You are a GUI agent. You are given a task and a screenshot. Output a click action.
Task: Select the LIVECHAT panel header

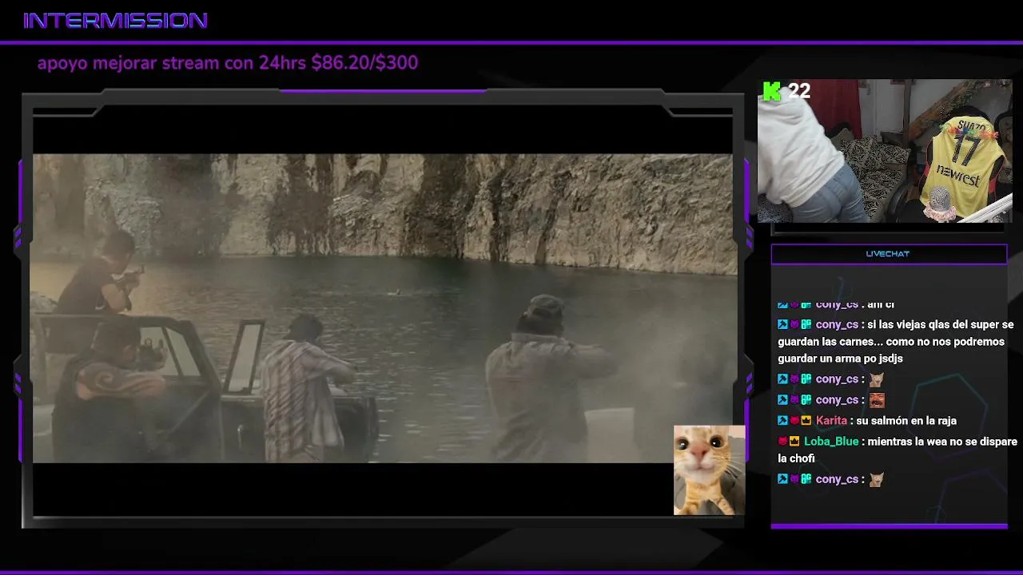click(889, 254)
